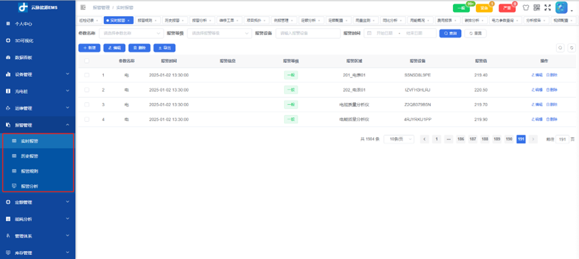
Task: Click the blue 编辑 toolbar button
Action: [115, 48]
